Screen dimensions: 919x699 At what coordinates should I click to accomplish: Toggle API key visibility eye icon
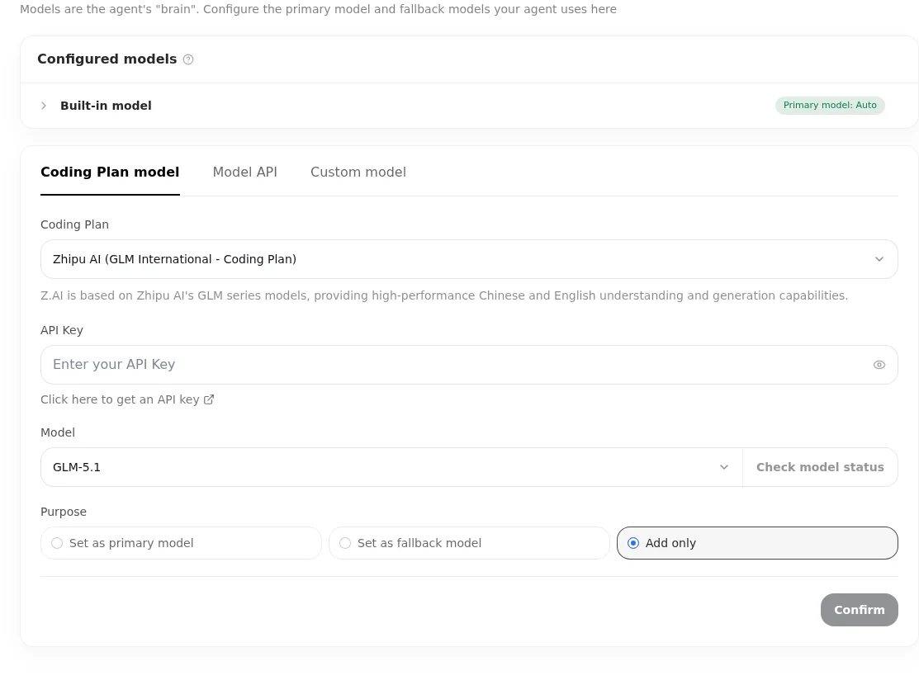(x=879, y=365)
